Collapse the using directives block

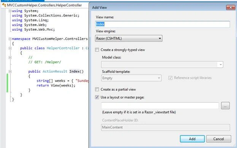point(10,11)
